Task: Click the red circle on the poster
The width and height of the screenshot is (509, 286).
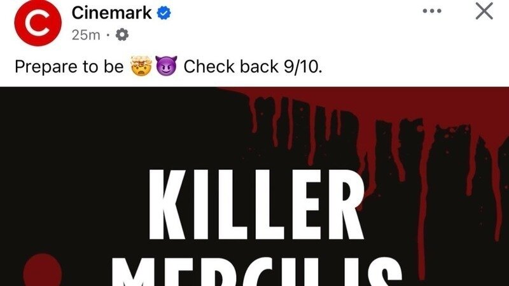Action: pos(42,269)
